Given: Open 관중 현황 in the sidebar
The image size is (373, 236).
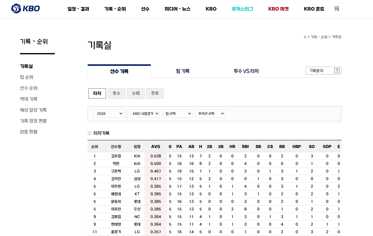Looking at the screenshot, I should click(x=29, y=132).
